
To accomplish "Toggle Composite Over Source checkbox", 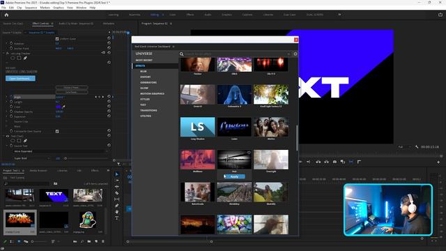I will pos(57,131).
